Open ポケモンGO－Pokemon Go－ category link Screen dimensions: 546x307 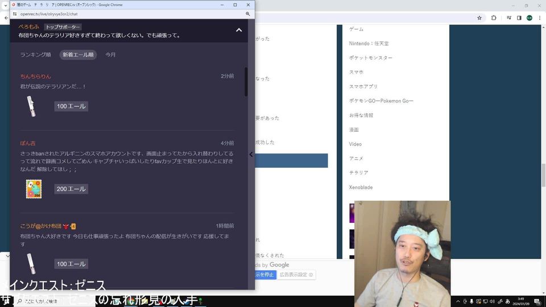click(x=381, y=101)
